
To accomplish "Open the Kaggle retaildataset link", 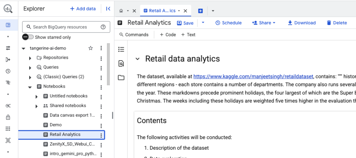I will [253, 77].
